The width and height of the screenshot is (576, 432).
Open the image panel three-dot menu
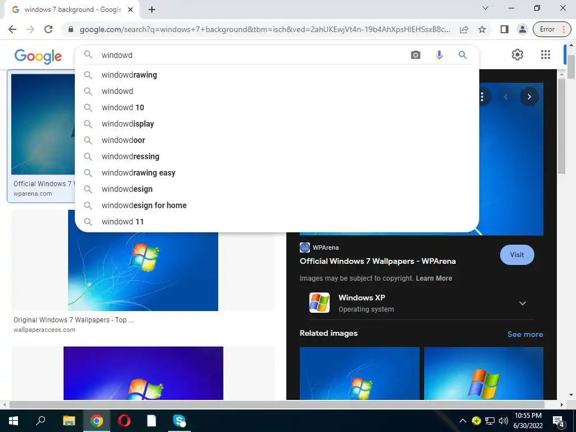482,97
